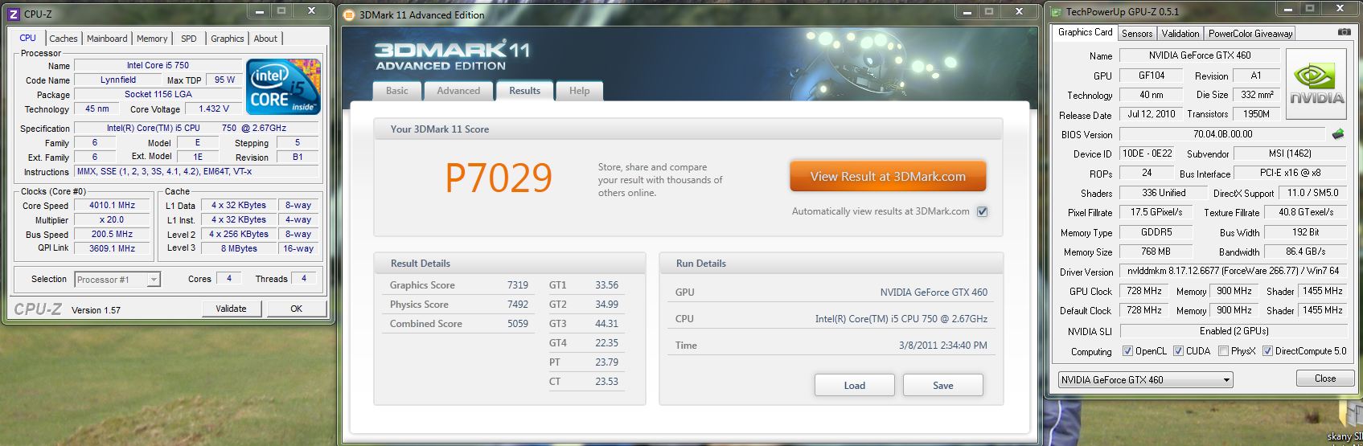Click the Bandwidth field 86.4 GB/s
This screenshot has height=446, width=1363.
pyautogui.click(x=1305, y=252)
